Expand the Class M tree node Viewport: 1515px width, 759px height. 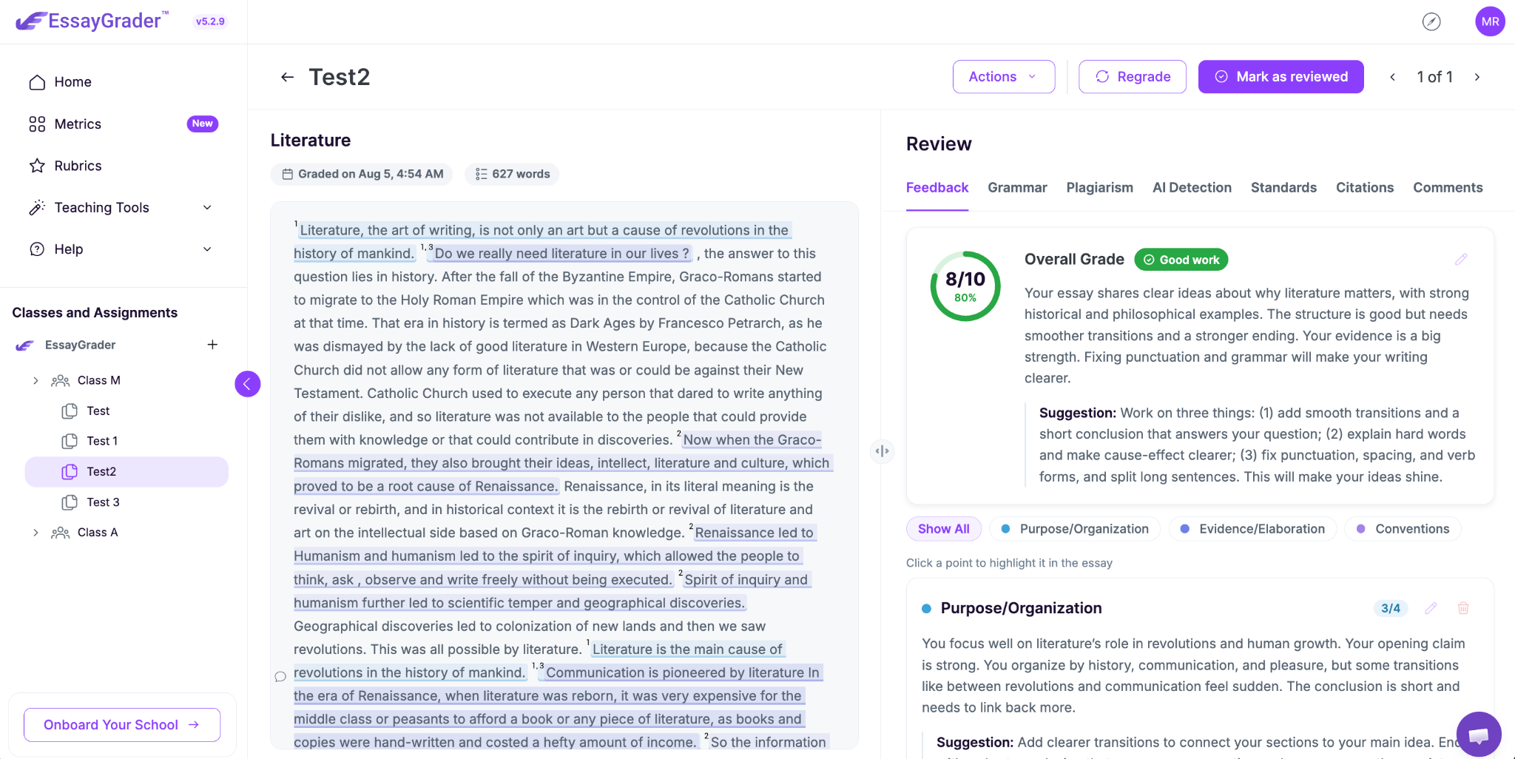pyautogui.click(x=36, y=380)
